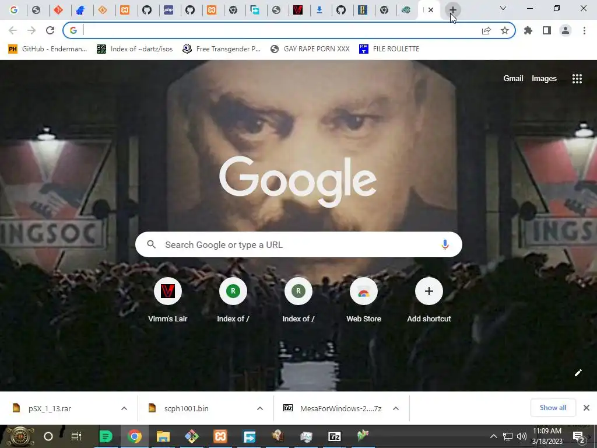
Task: Go forward with the forward arrow
Action: click(x=31, y=30)
